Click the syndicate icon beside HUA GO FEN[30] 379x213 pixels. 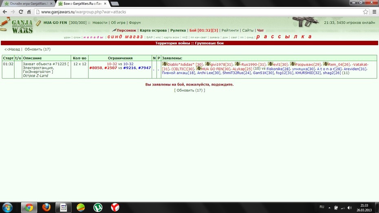click(199, 68)
